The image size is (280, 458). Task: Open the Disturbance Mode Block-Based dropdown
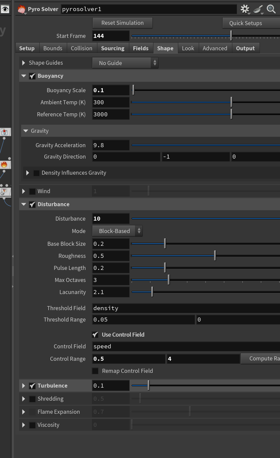click(x=117, y=231)
